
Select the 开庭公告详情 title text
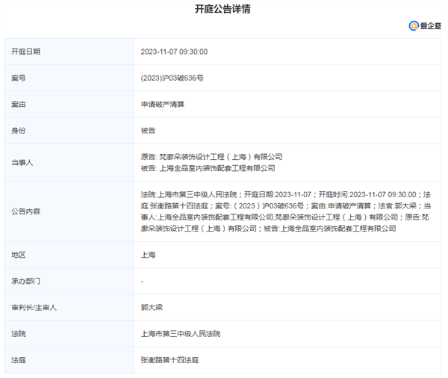pyautogui.click(x=223, y=9)
